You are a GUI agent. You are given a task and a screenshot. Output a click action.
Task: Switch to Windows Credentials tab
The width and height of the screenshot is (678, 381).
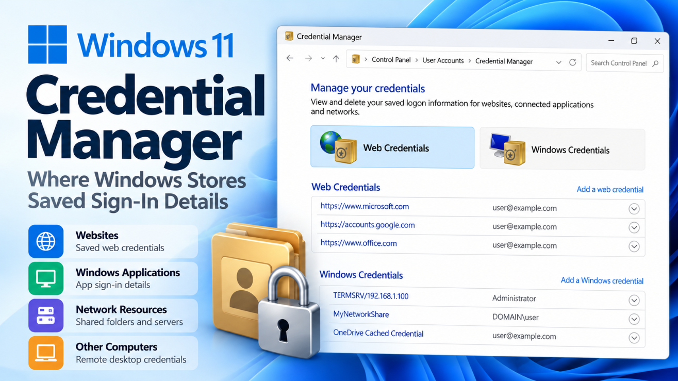click(562, 150)
